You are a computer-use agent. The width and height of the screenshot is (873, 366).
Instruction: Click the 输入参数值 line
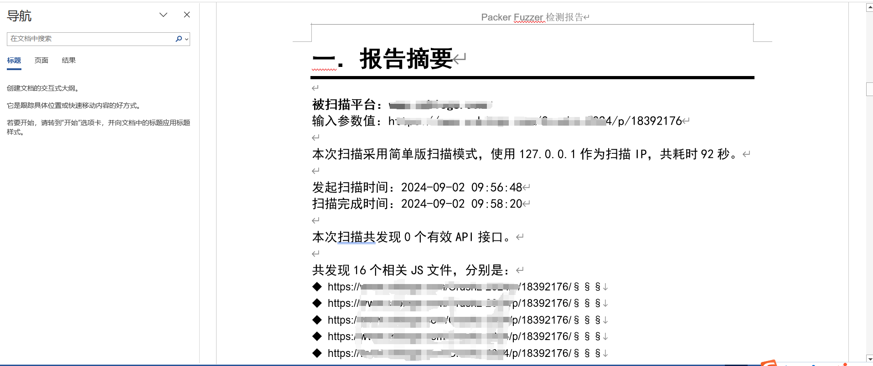pos(497,121)
